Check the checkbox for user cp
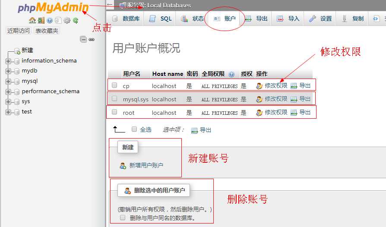 (x=114, y=85)
